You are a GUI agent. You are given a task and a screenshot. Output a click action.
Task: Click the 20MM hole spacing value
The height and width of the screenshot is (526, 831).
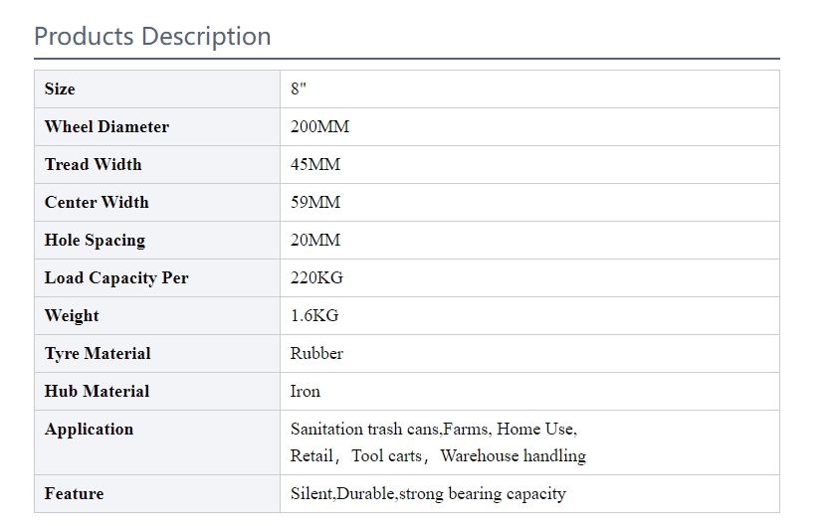(x=315, y=240)
